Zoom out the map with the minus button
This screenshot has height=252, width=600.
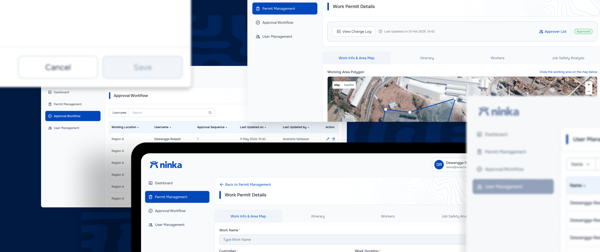tap(589, 91)
